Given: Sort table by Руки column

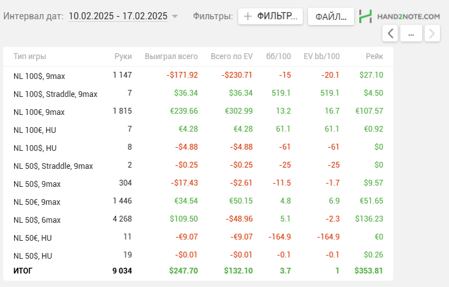Looking at the screenshot, I should click(123, 57).
